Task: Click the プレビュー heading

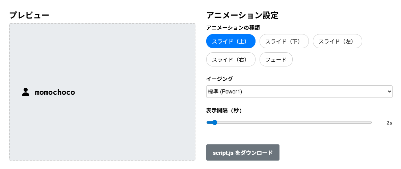Action: pyautogui.click(x=29, y=15)
